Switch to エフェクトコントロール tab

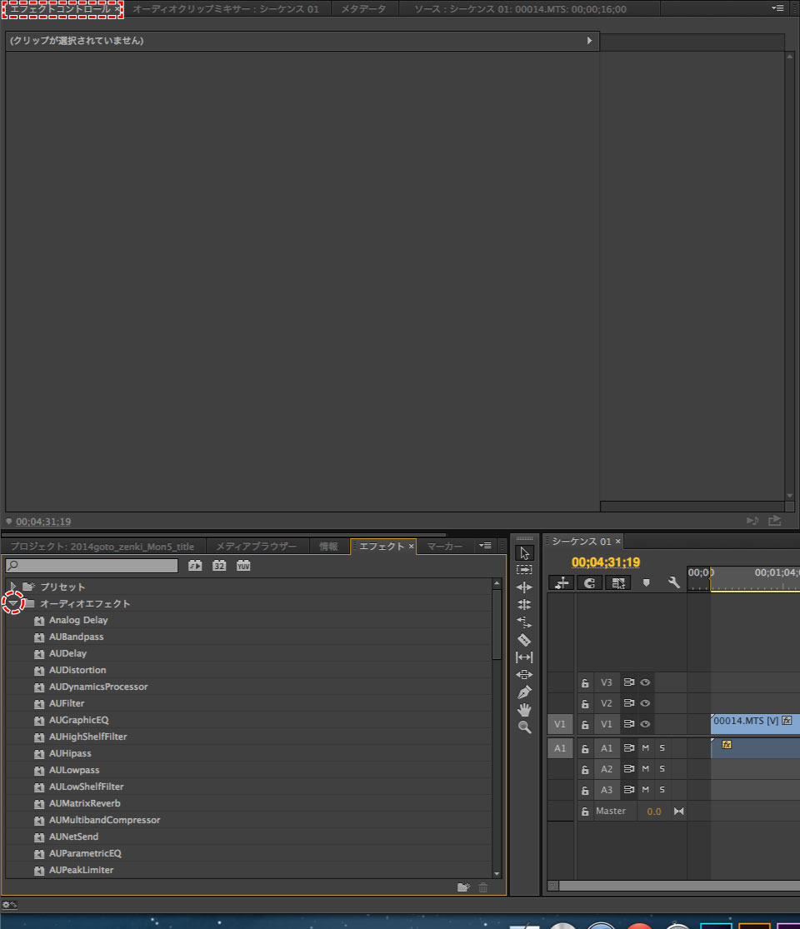[60, 9]
